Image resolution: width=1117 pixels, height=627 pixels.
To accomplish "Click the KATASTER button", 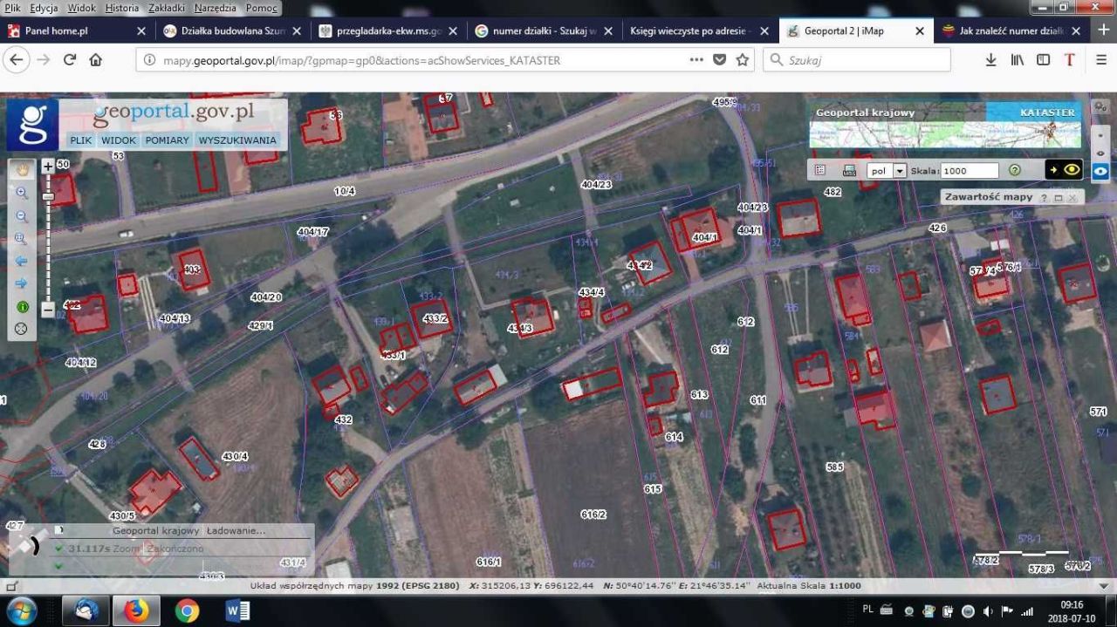I will click(x=1046, y=112).
